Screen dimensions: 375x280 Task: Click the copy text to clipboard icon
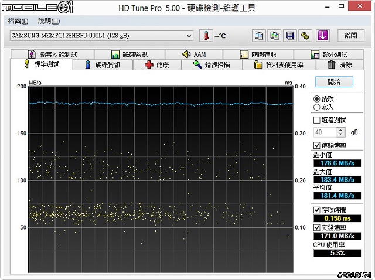pos(259,36)
